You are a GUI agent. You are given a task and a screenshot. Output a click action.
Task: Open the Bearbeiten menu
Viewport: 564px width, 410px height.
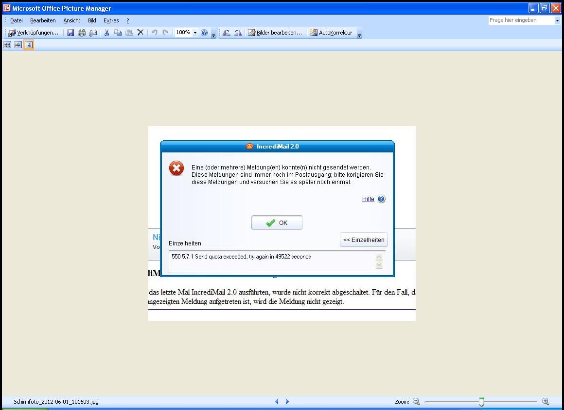point(43,20)
